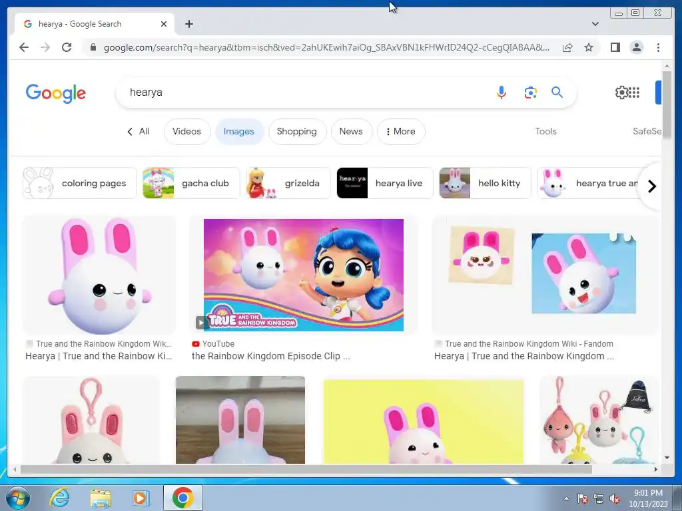
Task: Switch to the Shopping tab
Action: point(297,131)
